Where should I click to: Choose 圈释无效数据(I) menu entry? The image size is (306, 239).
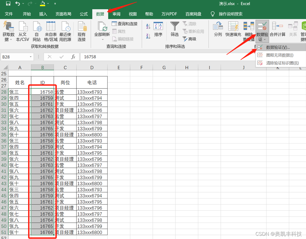coord(281,55)
